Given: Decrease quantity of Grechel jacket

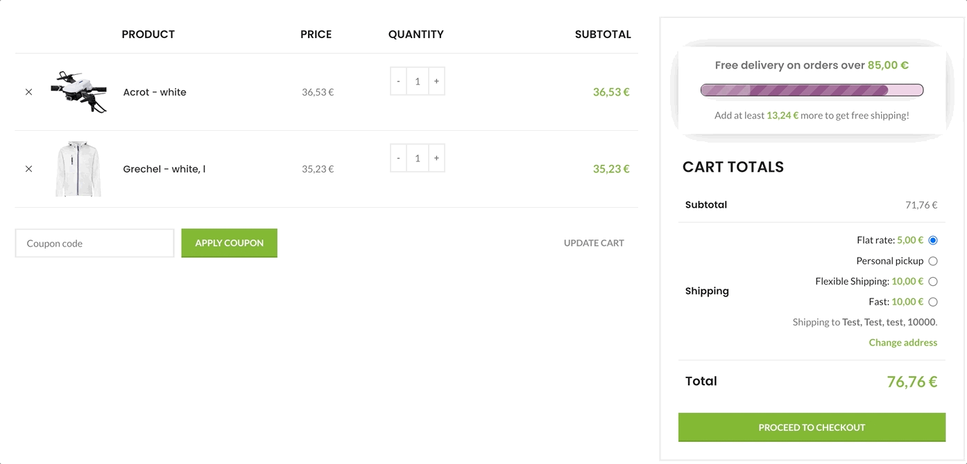Looking at the screenshot, I should click(398, 158).
